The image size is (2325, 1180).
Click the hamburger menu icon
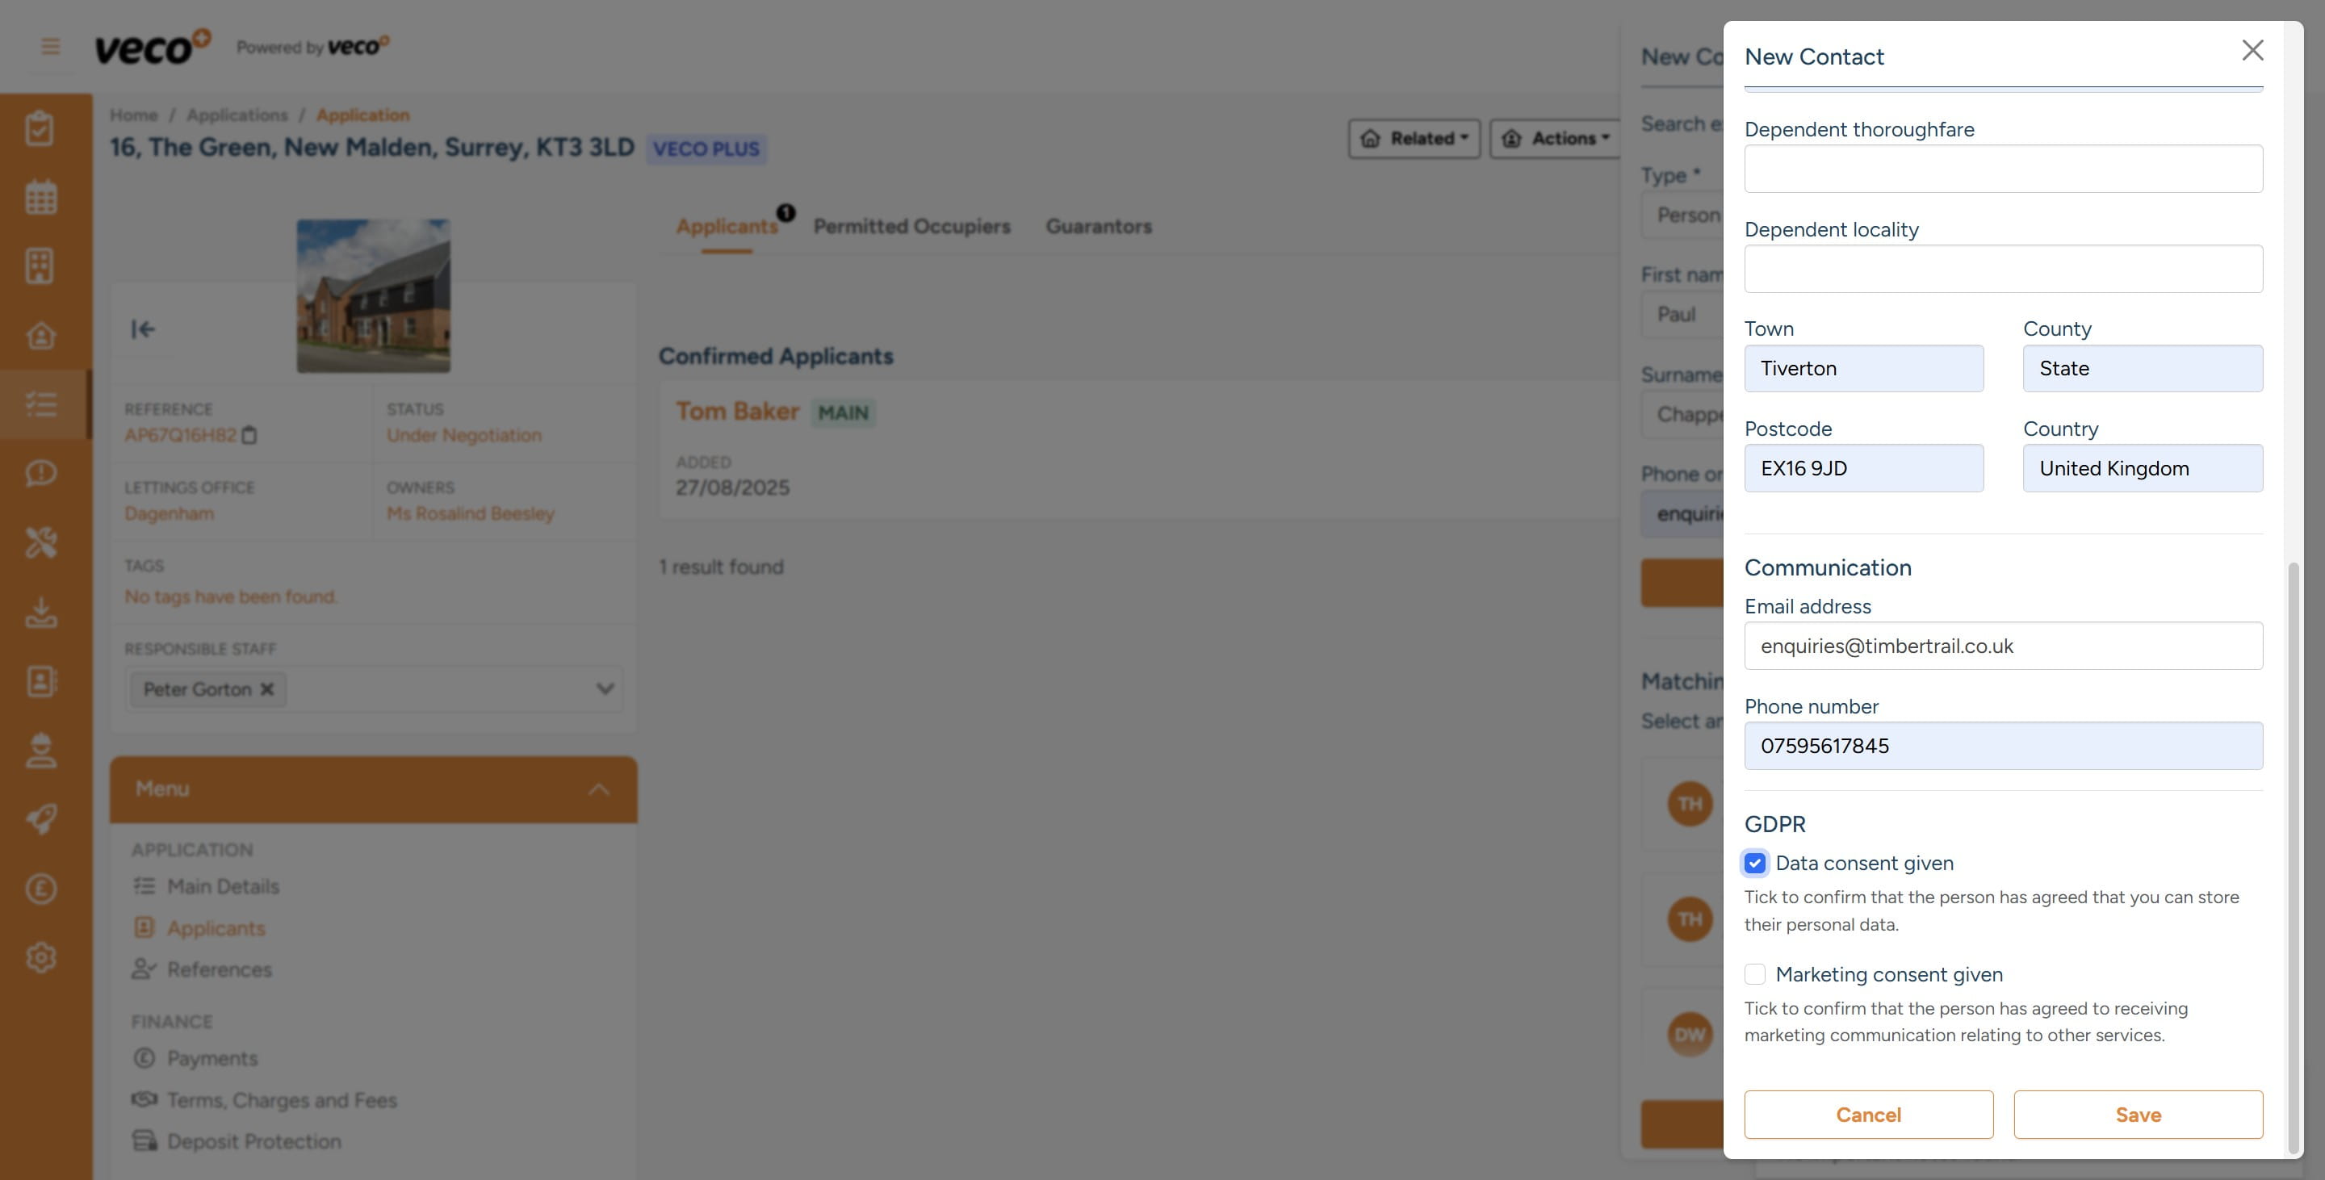[51, 46]
